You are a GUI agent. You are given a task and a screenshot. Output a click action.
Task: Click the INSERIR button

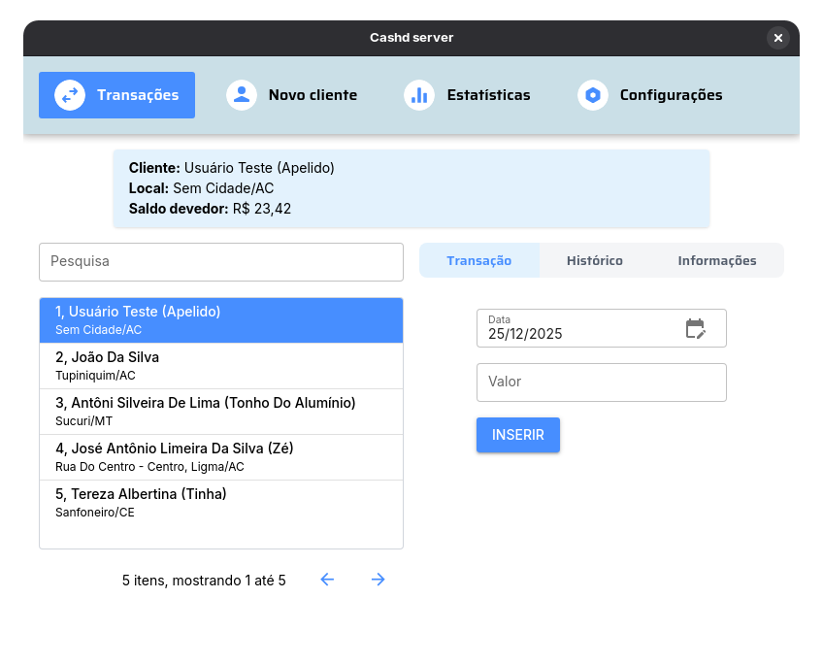[518, 435]
